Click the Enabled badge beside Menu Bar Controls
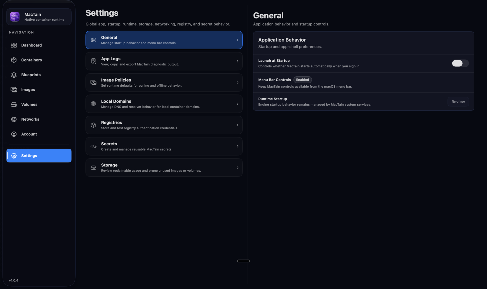 pyautogui.click(x=302, y=80)
